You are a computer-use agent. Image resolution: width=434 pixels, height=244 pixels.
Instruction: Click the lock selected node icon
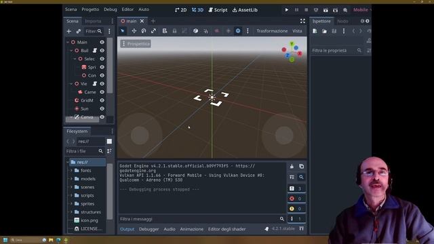(174, 31)
